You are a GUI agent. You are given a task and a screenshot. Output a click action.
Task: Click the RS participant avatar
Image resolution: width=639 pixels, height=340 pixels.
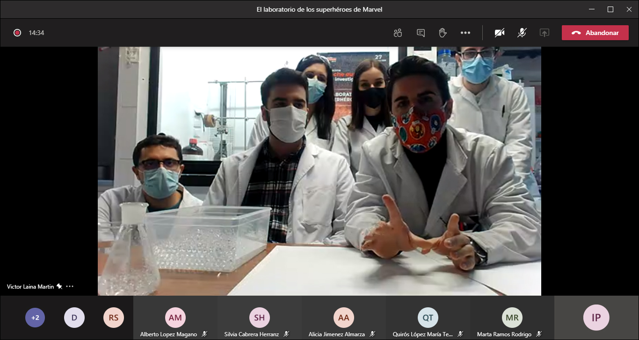tap(114, 318)
